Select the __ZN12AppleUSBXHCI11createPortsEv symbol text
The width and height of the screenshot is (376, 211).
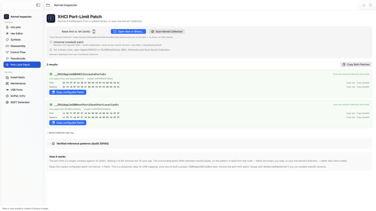click(80, 74)
